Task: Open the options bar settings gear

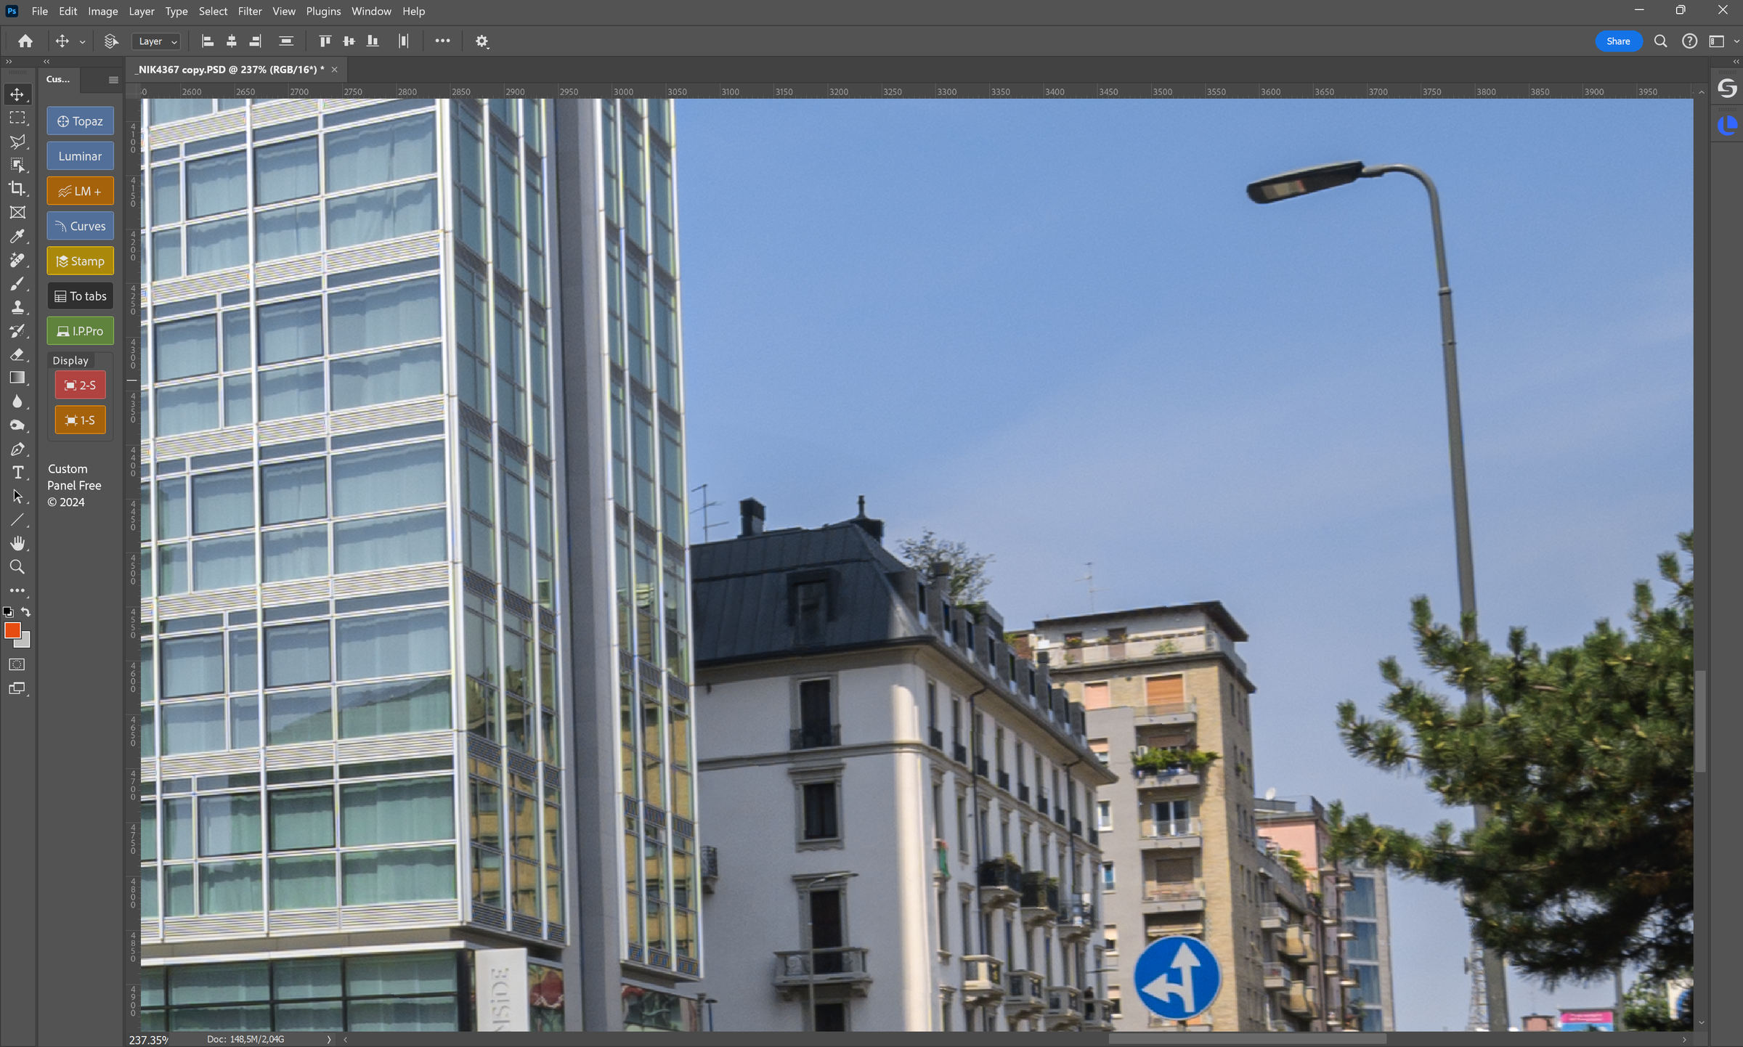Action: coord(482,41)
